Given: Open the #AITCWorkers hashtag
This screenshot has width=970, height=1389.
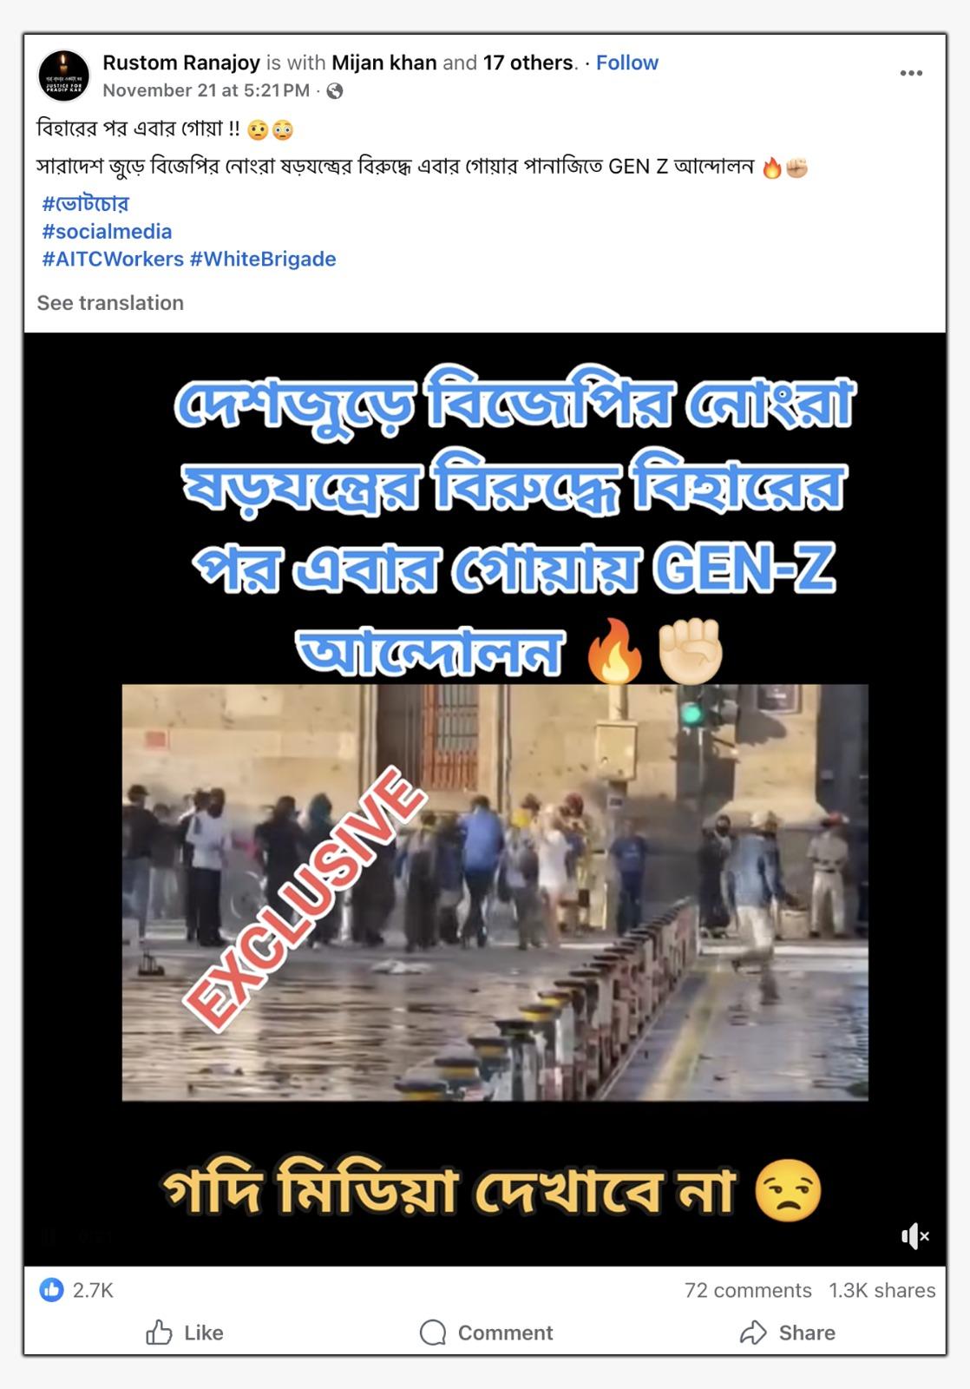Looking at the screenshot, I should point(113,259).
